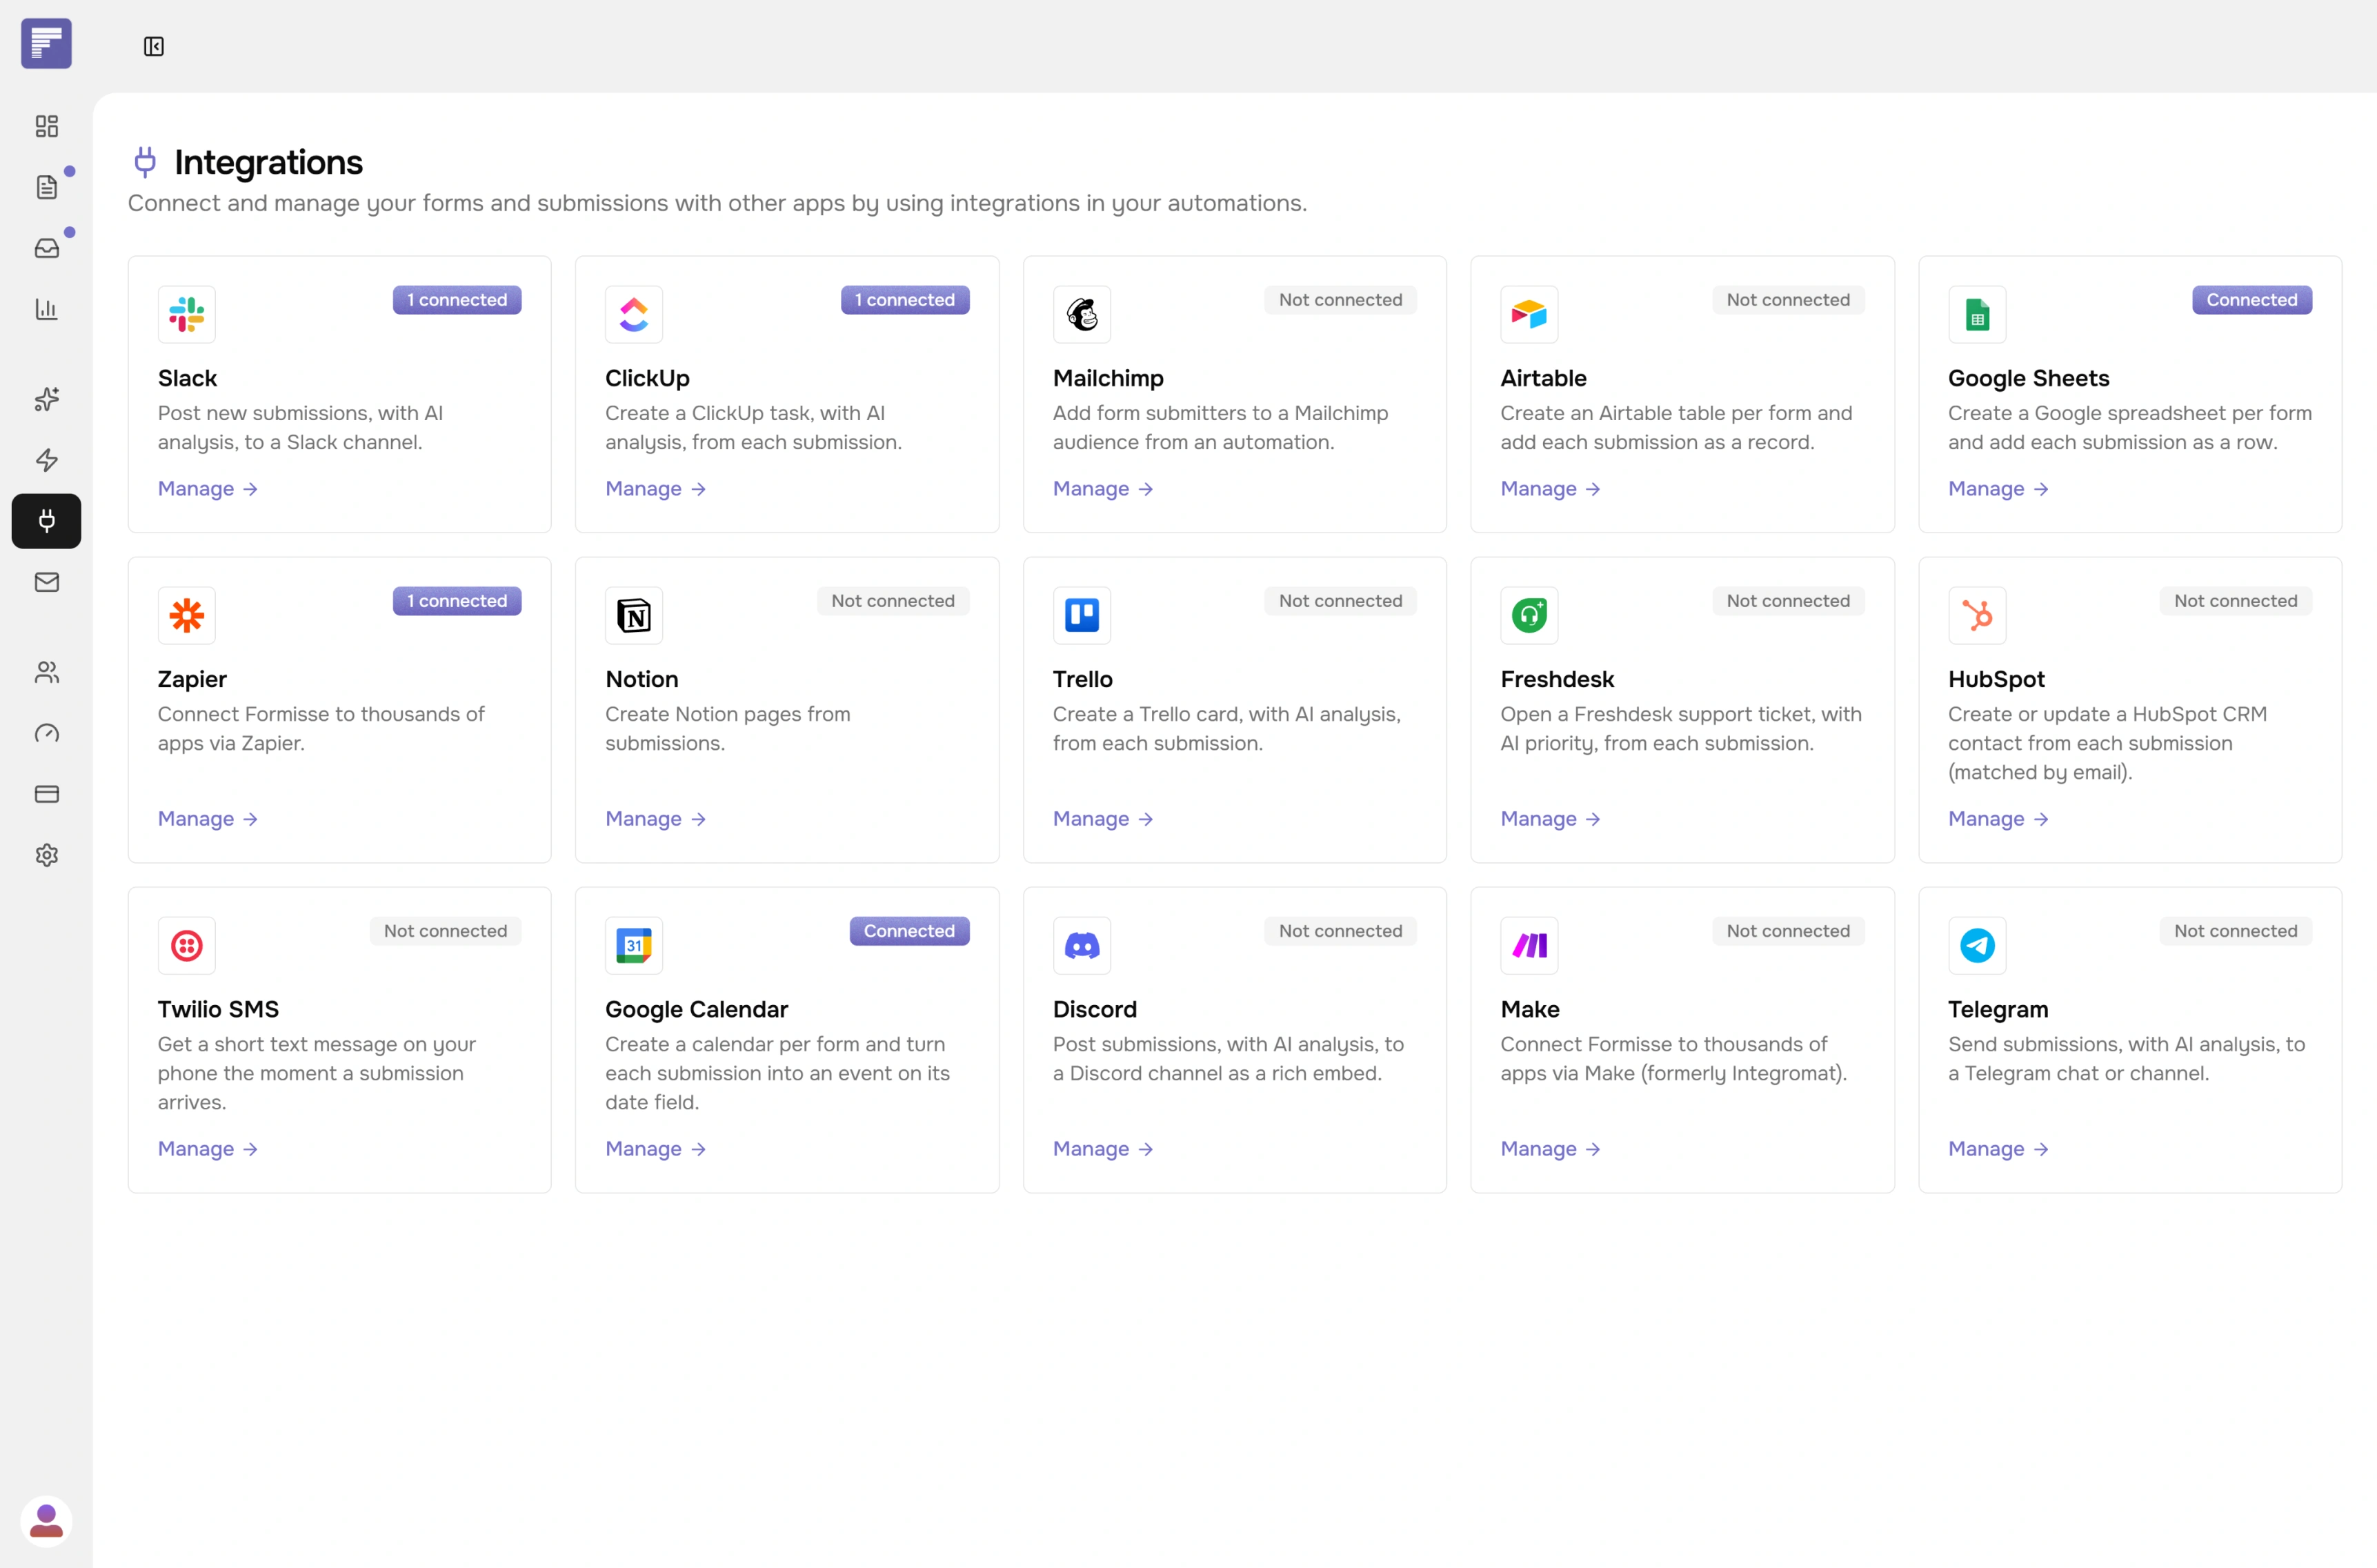Open Manage link for ClickUp

(656, 489)
